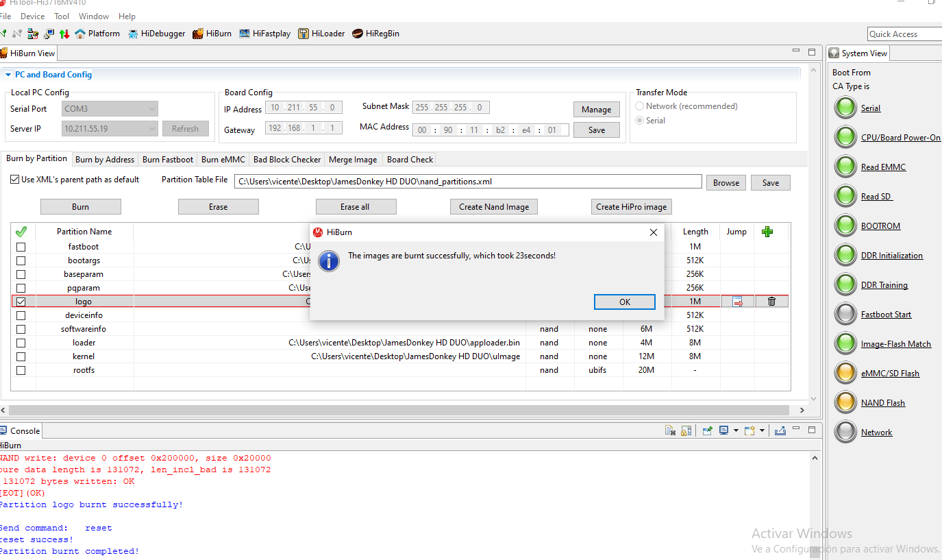
Task: Toggle 'Use XML's parent path as default'
Action: point(15,180)
